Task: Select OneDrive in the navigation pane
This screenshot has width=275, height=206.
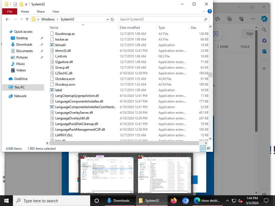Action: (x=21, y=79)
